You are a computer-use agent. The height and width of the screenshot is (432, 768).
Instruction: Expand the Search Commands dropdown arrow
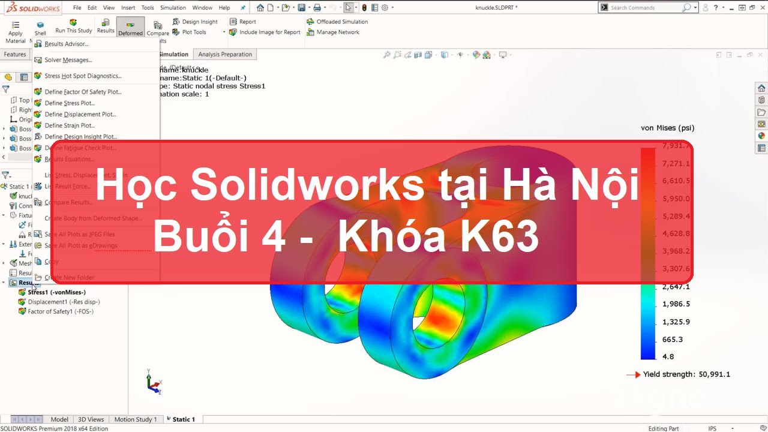pos(695,8)
